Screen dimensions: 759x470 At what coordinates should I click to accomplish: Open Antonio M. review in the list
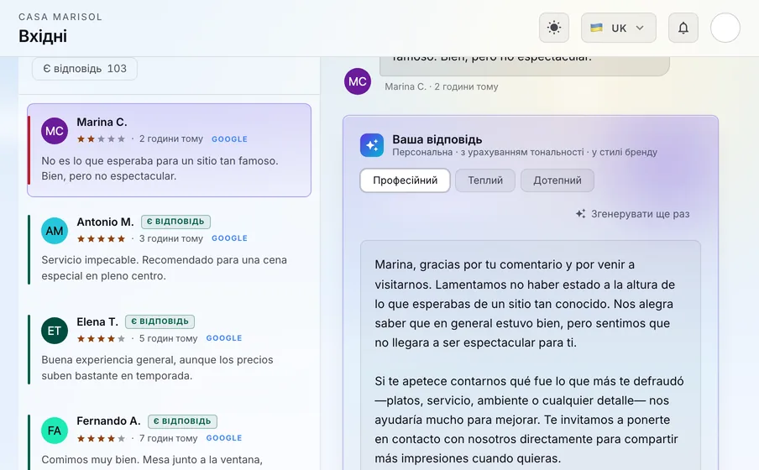click(x=169, y=249)
